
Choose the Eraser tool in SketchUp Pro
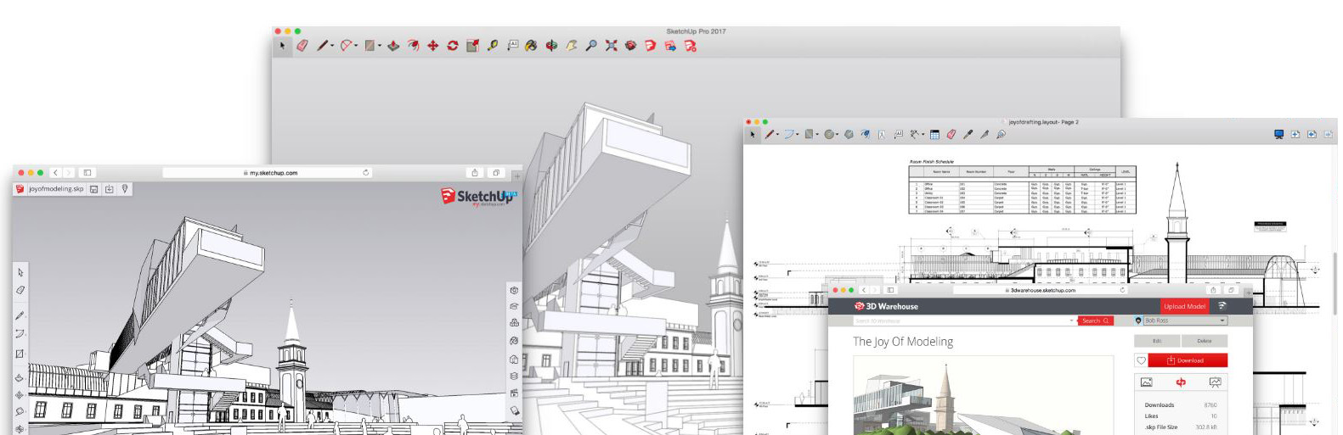pyautogui.click(x=302, y=46)
